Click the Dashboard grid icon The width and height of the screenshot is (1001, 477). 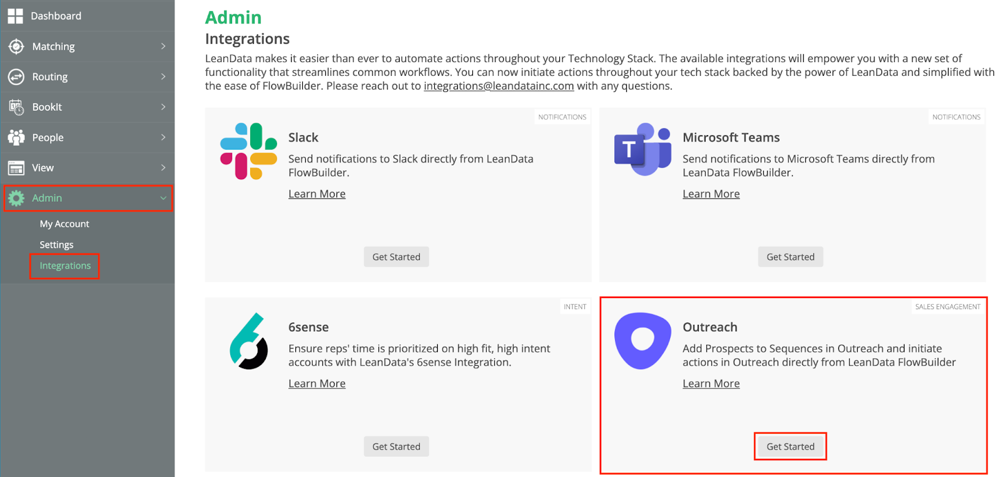[x=16, y=16]
